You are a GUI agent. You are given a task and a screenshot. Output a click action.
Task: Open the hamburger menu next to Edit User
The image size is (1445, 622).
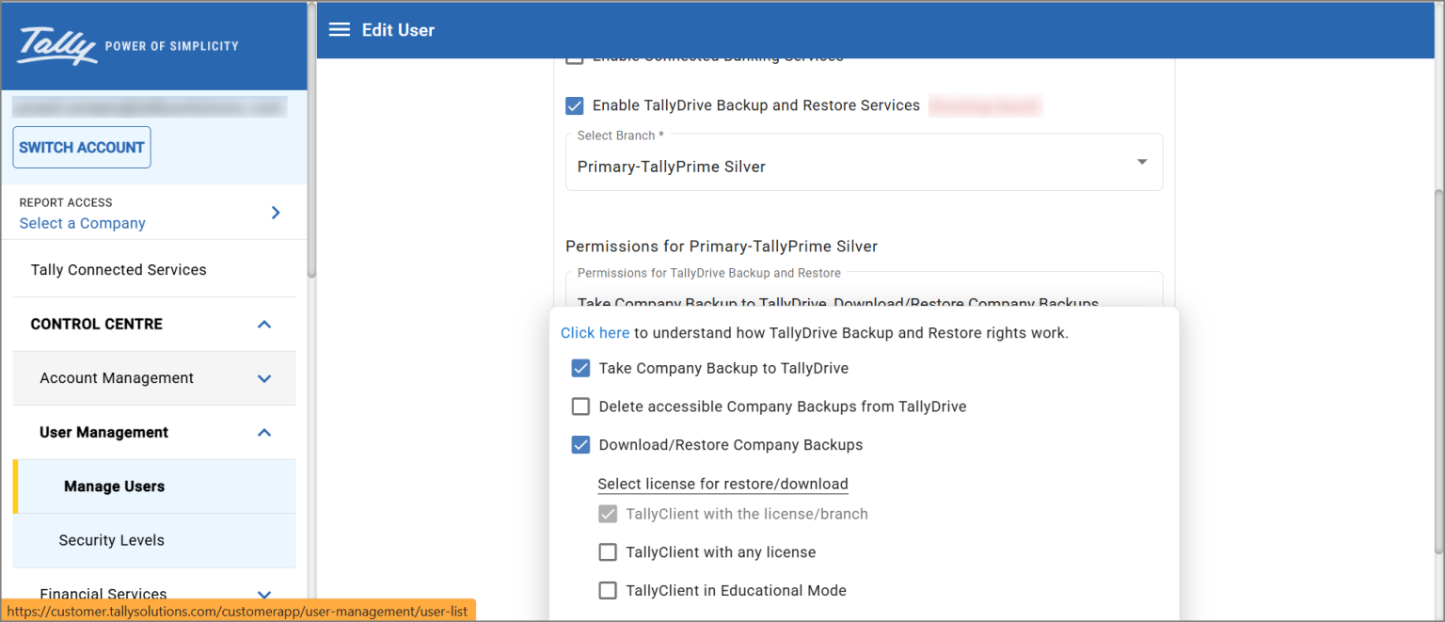point(340,30)
